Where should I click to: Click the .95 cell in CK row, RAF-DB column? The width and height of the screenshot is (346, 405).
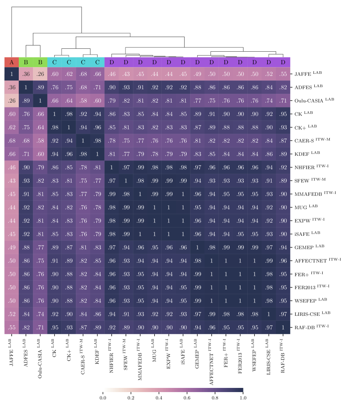click(x=283, y=114)
